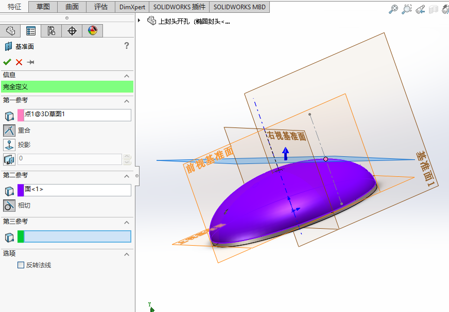Click the help question mark in PropertyManager
This screenshot has height=312, width=449.
point(127,45)
